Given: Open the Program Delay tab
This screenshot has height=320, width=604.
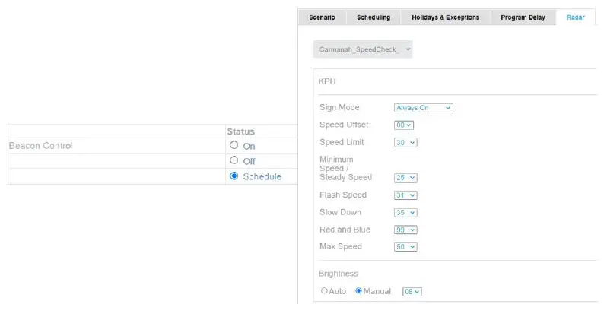Looking at the screenshot, I should (523, 17).
